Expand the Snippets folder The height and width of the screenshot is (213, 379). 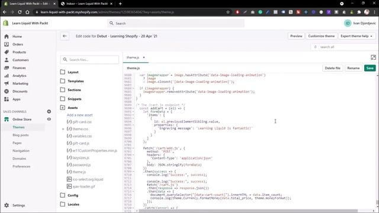(x=74, y=99)
